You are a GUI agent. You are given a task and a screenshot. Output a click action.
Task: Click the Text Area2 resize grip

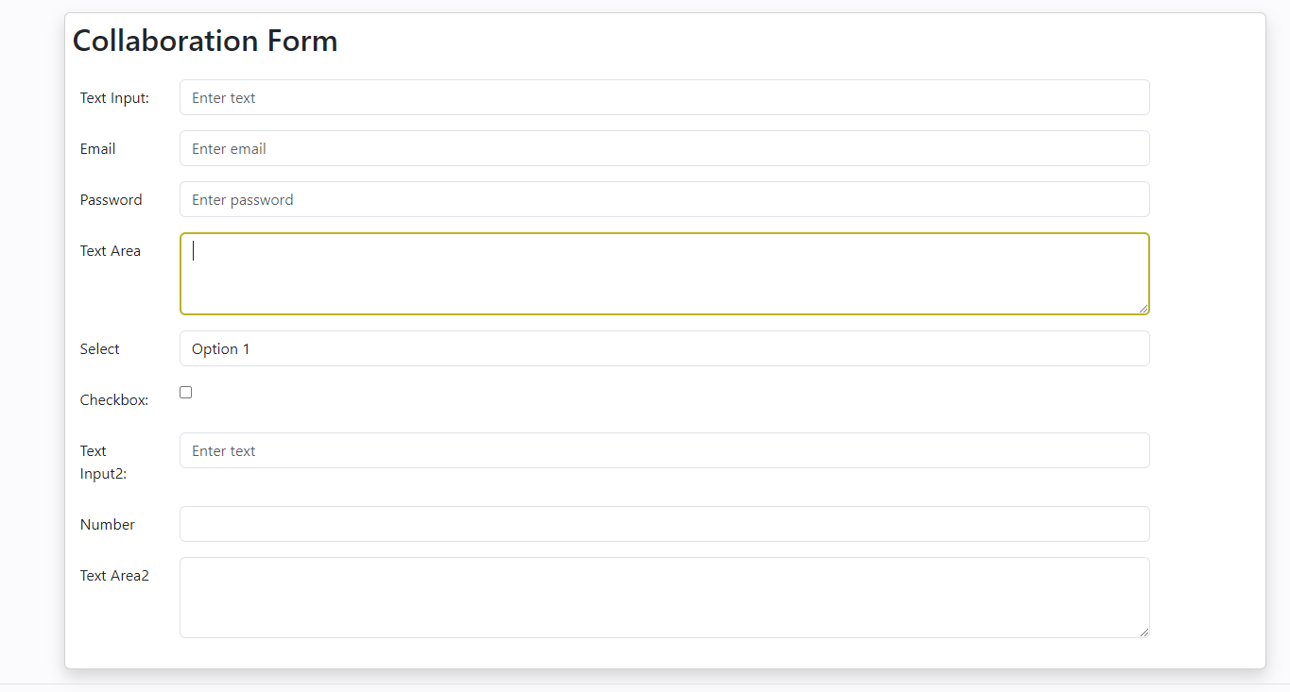[x=1144, y=632]
